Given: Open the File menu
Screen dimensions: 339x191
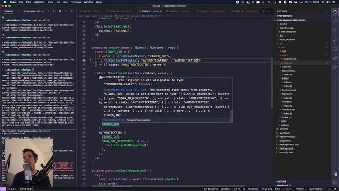Looking at the screenshot, I should [21, 2].
